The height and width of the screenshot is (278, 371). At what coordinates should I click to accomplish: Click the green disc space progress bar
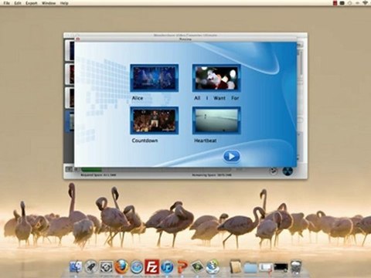92,170
